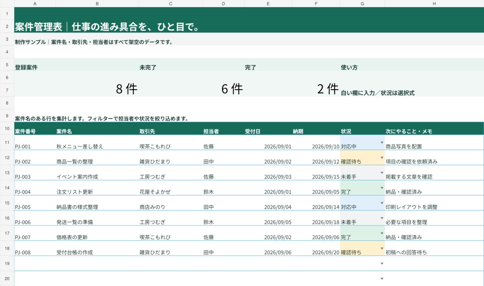Open status dropdown arrow for PJ-006 row
This screenshot has height=286, width=484.
[x=382, y=218]
